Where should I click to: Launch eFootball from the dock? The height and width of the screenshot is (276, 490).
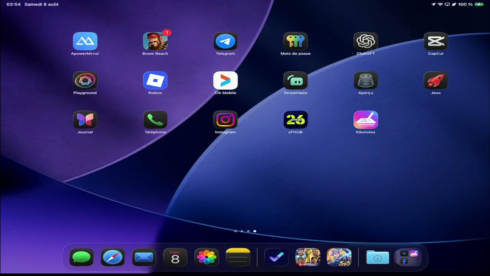pos(308,257)
